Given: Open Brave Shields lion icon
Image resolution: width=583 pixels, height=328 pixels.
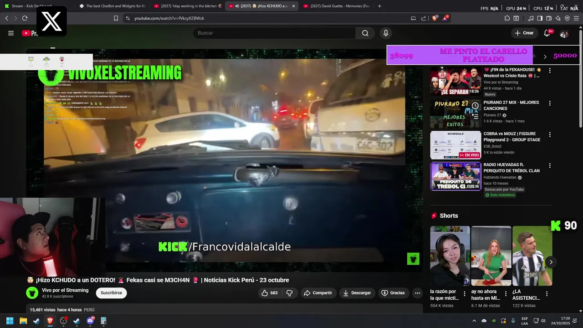Looking at the screenshot, I should 435,18.
